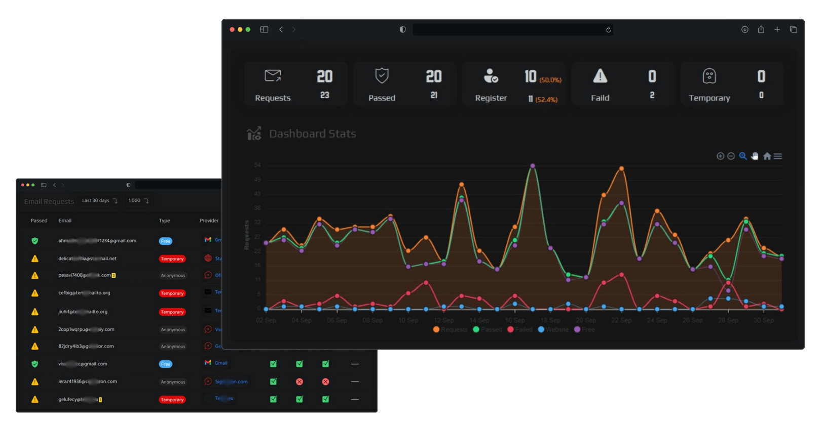Screen dimensions: 822x430
Task: Toggle sidebar in Email Requests browser window
Action: point(44,185)
